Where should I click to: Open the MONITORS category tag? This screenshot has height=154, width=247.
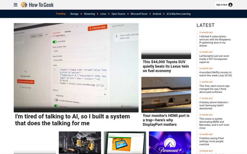point(149,110)
